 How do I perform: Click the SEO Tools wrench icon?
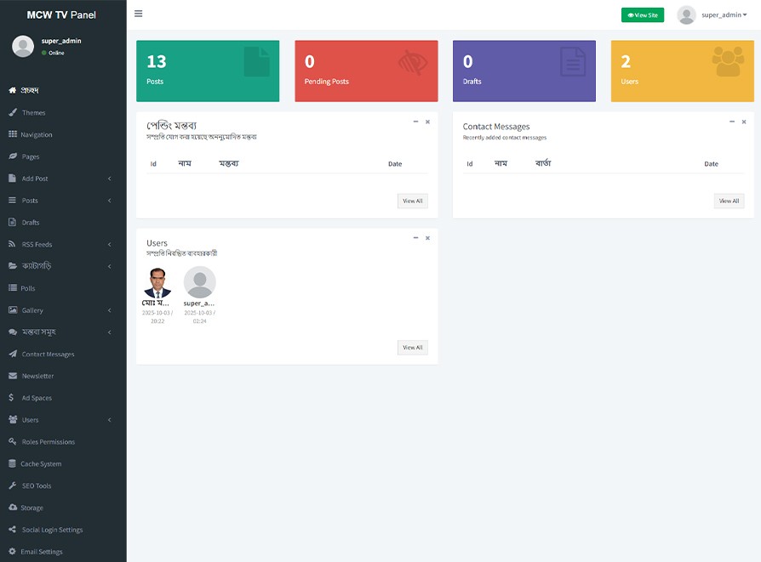click(x=13, y=485)
